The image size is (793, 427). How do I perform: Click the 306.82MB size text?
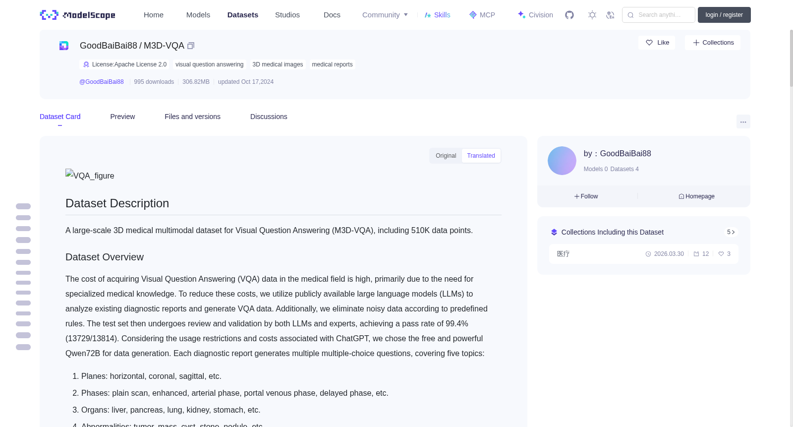(x=196, y=82)
